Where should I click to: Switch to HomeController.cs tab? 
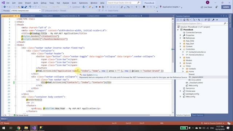[x=132, y=16]
